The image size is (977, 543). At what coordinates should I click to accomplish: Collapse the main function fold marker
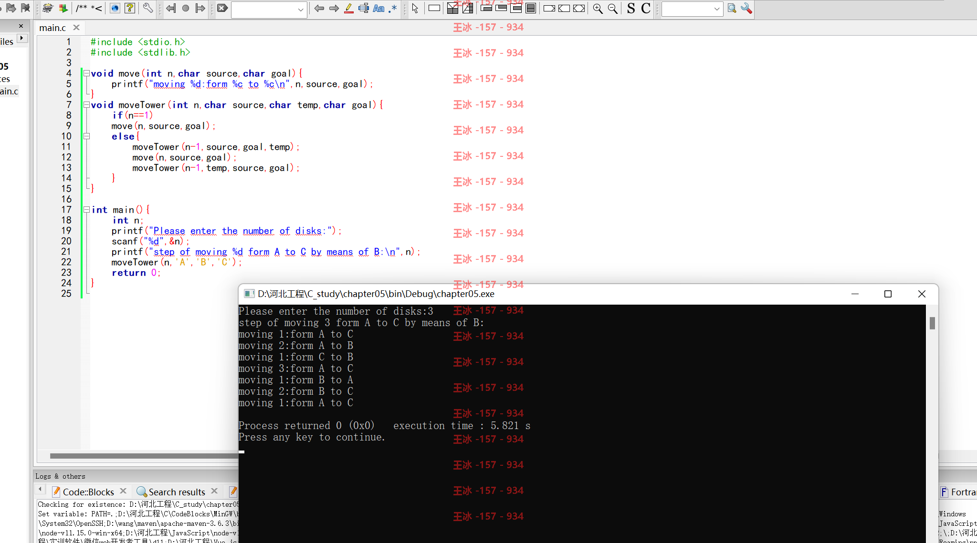pyautogui.click(x=86, y=210)
